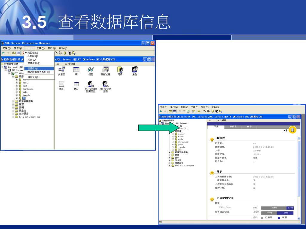Expand master database in right window tree

pos(173,134)
